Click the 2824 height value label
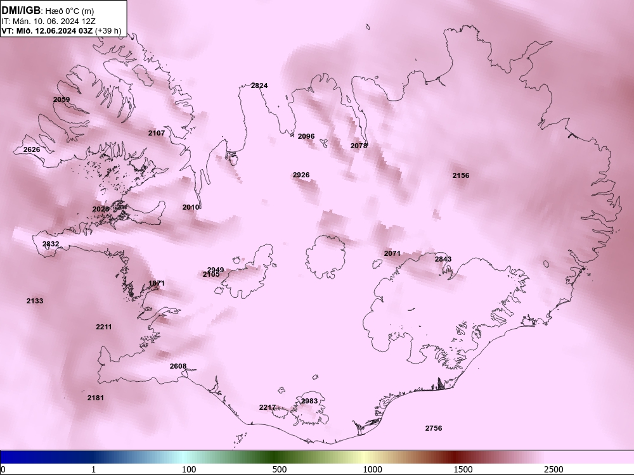This screenshot has width=634, height=475. [259, 85]
